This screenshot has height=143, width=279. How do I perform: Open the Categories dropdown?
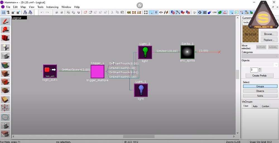coord(260,56)
